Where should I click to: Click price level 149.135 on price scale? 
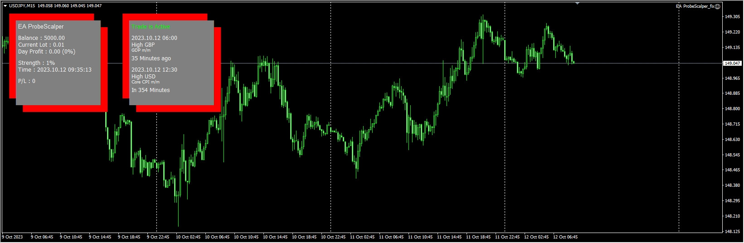[x=732, y=48]
